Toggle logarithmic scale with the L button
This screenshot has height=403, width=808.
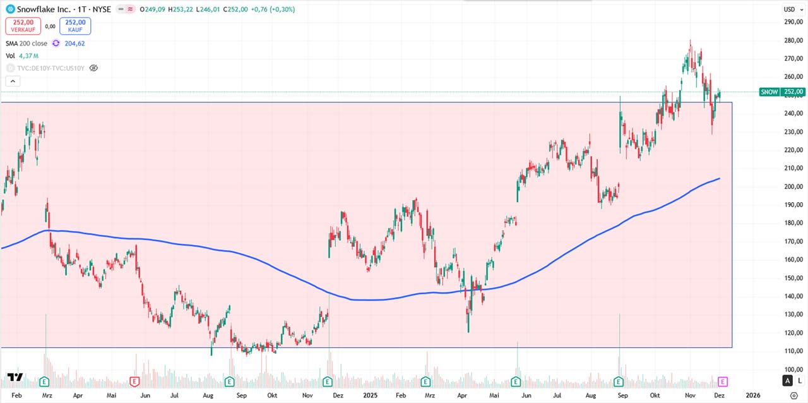[x=799, y=380]
